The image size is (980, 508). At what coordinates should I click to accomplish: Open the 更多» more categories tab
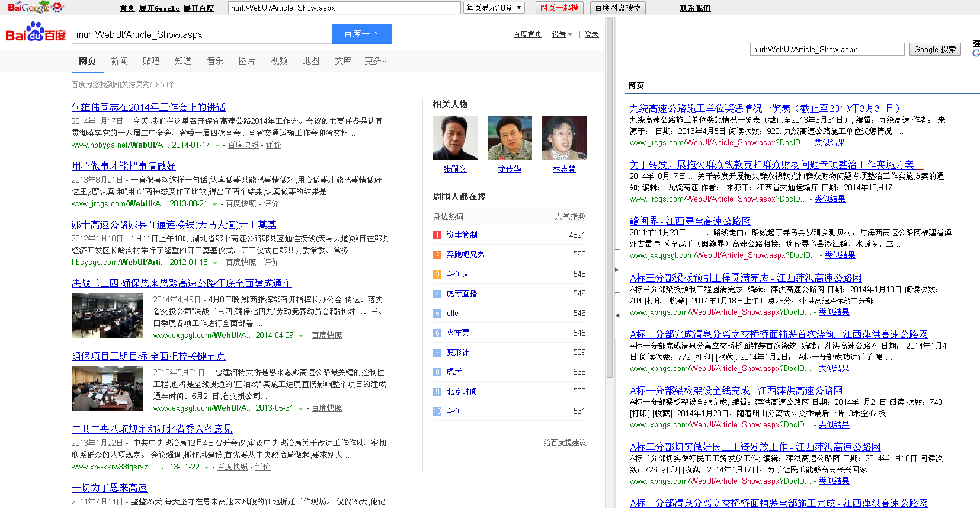tap(375, 61)
